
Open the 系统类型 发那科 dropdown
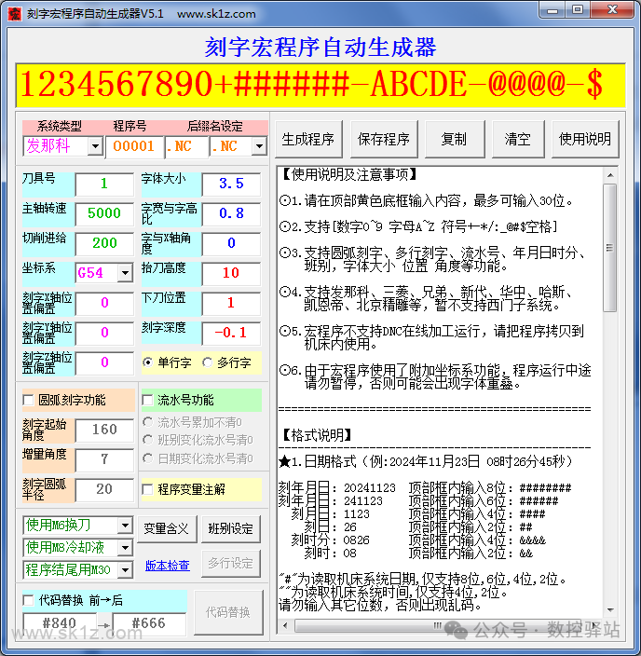coord(95,146)
